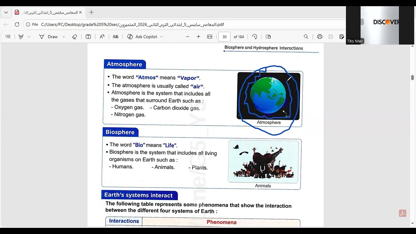Go back to previous page
The height and width of the screenshot is (234, 416).
(x=6, y=24)
